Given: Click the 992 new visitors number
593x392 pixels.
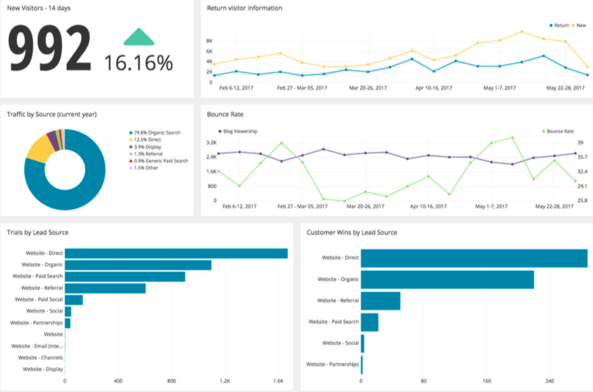Looking at the screenshot, I should (x=50, y=50).
